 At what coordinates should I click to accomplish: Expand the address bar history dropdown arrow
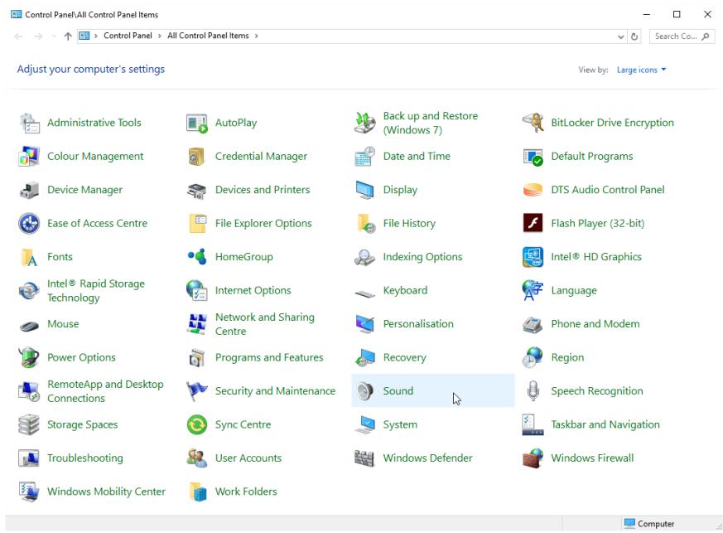(620, 36)
